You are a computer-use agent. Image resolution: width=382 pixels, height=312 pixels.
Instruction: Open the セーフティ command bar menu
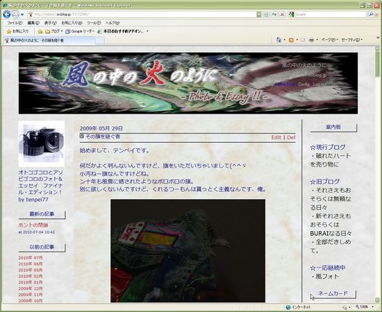pyautogui.click(x=352, y=40)
